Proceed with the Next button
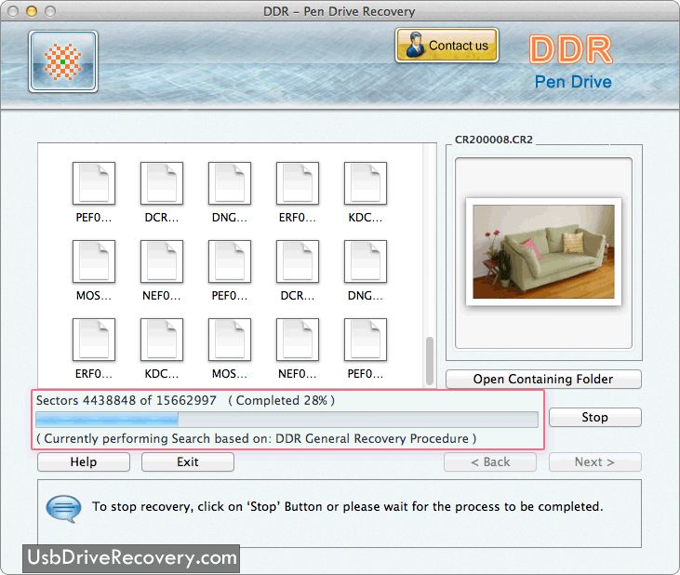This screenshot has height=575, width=680. 595,461
